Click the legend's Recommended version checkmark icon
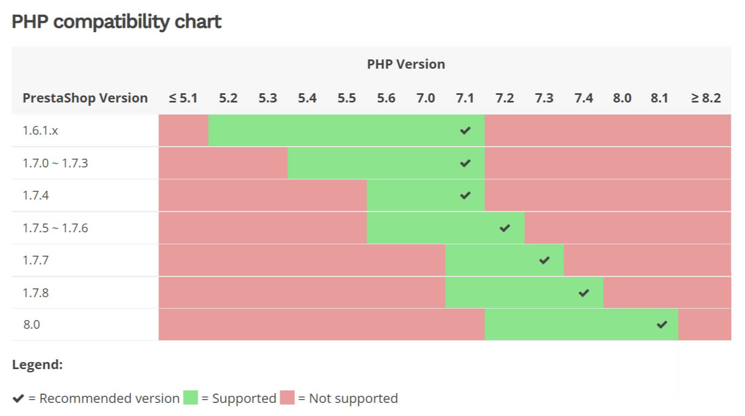 coord(18,399)
